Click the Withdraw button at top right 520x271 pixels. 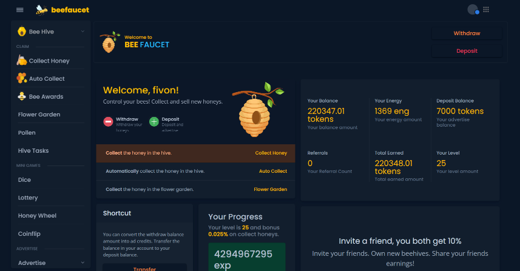(x=467, y=33)
